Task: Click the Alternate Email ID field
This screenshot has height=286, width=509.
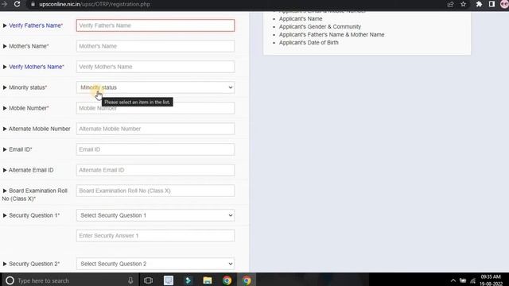Action: click(155, 170)
